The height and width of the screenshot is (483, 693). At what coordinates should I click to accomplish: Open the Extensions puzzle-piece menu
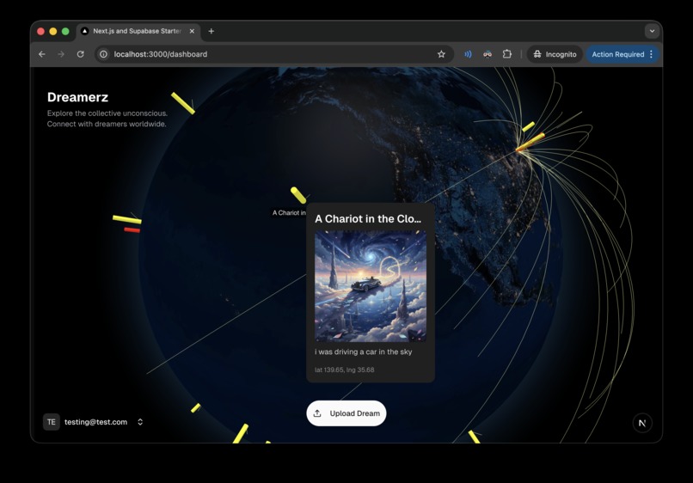click(507, 54)
